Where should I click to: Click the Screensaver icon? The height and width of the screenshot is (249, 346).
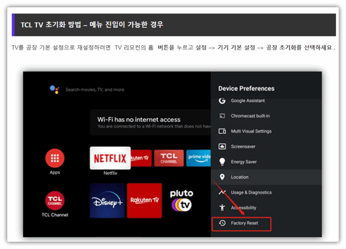pyautogui.click(x=222, y=146)
